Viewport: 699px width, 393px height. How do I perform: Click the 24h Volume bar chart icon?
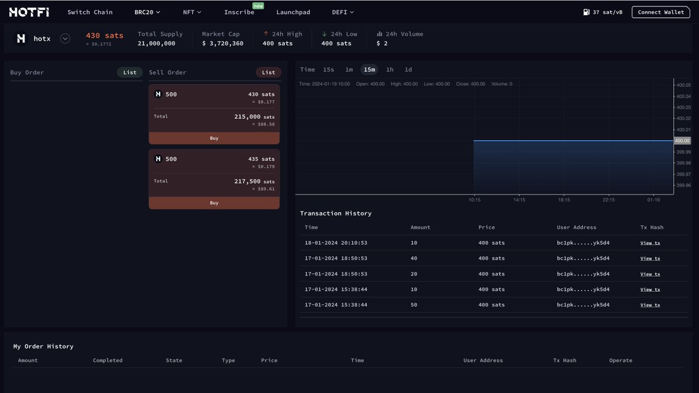click(379, 34)
